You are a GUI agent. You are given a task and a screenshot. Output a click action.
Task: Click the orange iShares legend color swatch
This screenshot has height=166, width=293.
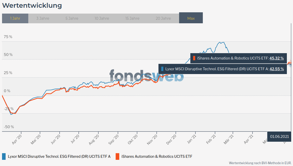(x=117, y=156)
